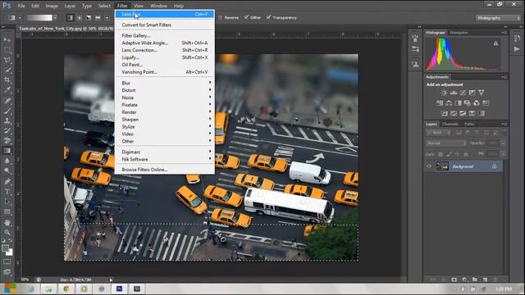Open the collapsed History panel icon

(x=517, y=39)
